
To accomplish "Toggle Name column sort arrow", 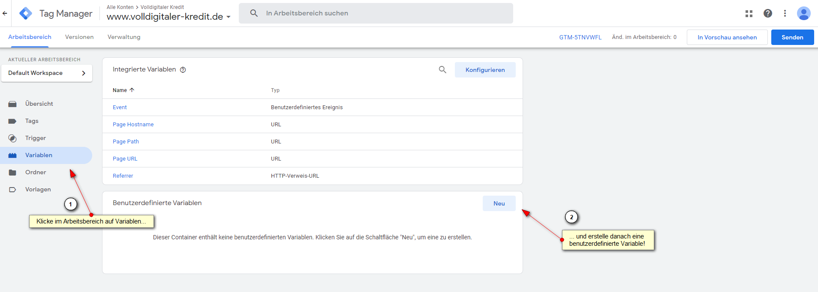I will [132, 90].
